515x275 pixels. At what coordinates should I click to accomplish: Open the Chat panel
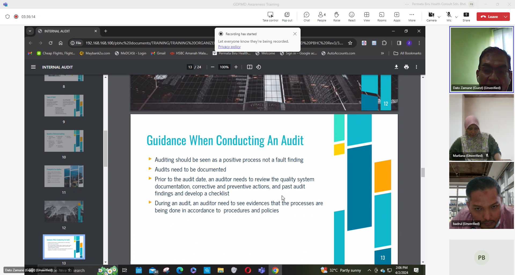(306, 17)
